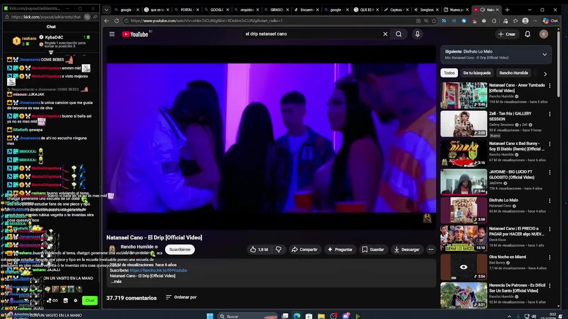Save the video with Guardar
568x319 pixels.
coord(373,249)
